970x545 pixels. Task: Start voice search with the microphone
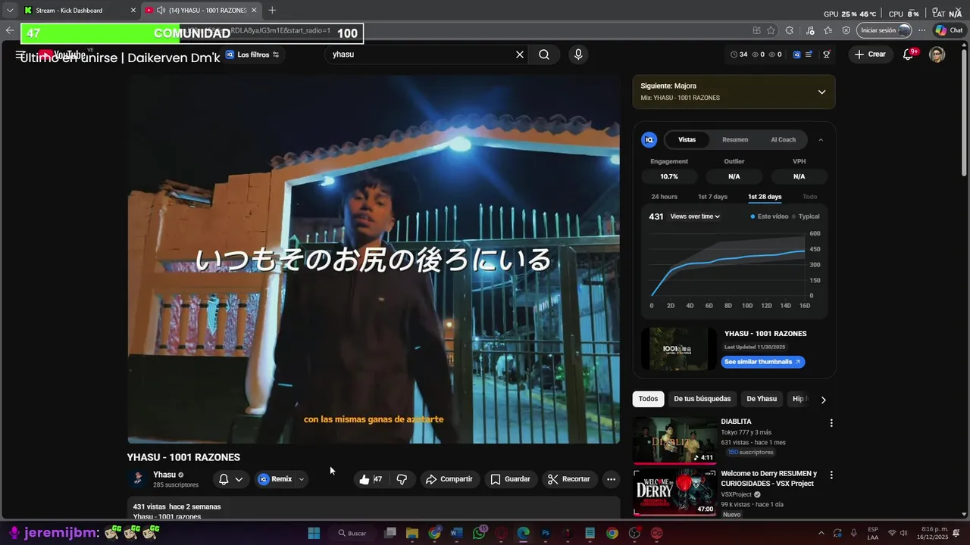(578, 54)
